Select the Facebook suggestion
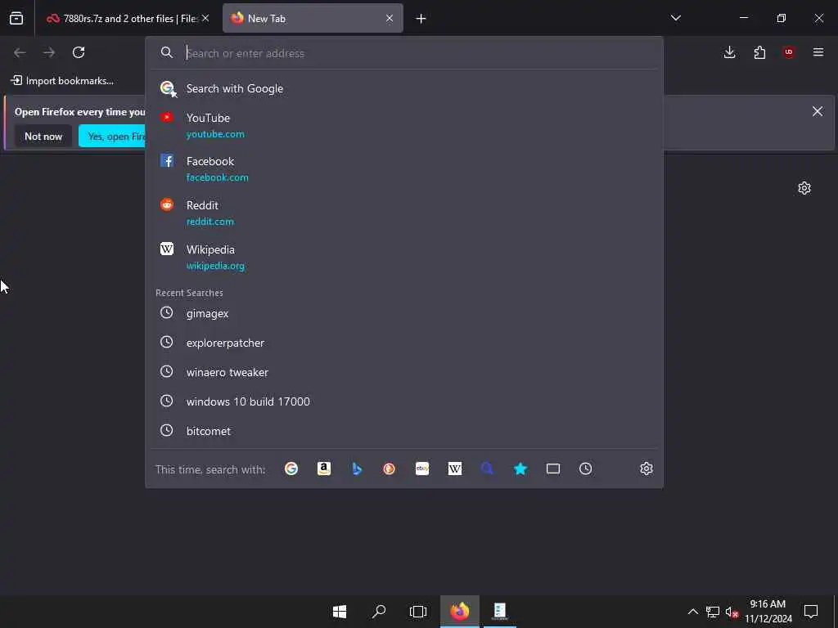The height and width of the screenshot is (628, 838). point(404,168)
